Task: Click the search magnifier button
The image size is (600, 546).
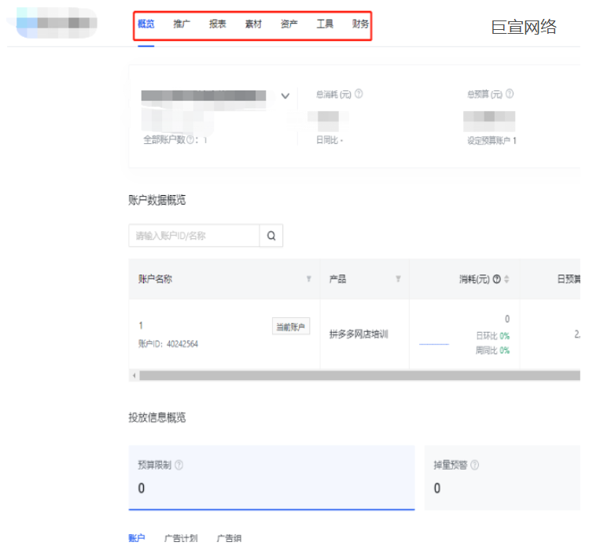Action: point(271,235)
